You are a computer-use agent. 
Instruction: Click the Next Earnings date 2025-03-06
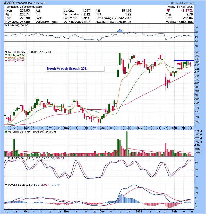[x=123, y=22]
